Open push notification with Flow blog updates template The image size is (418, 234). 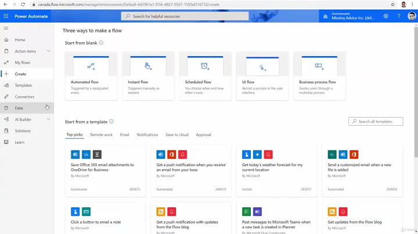pyautogui.click(x=191, y=218)
